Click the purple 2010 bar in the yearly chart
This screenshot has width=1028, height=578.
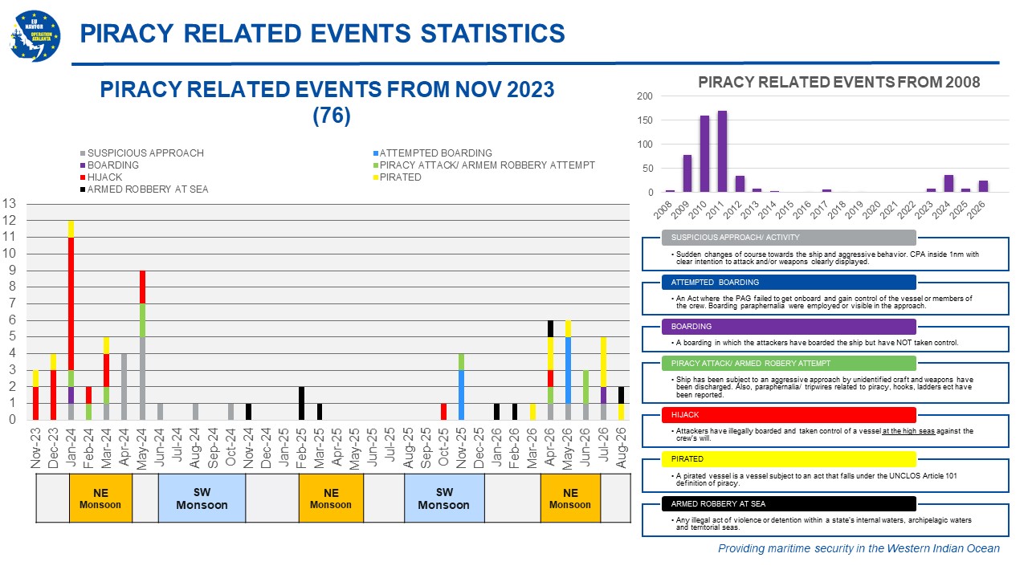pyautogui.click(x=704, y=154)
